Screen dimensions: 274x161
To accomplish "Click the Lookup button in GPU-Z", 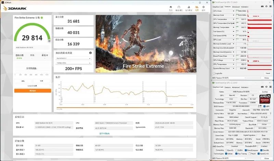I will pyautogui.click(x=265, y=92).
